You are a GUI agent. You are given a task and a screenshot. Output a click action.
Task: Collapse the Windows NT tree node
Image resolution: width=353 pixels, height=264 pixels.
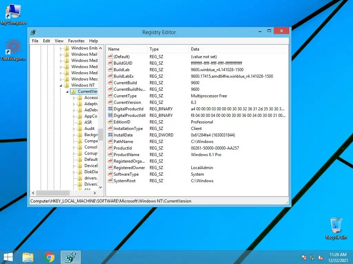(61, 86)
